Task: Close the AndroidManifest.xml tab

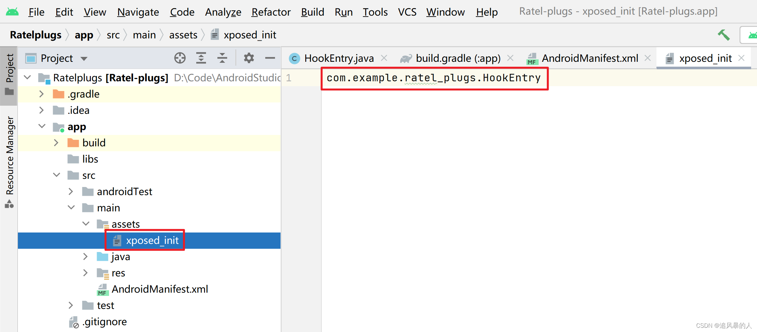Action: [x=648, y=58]
